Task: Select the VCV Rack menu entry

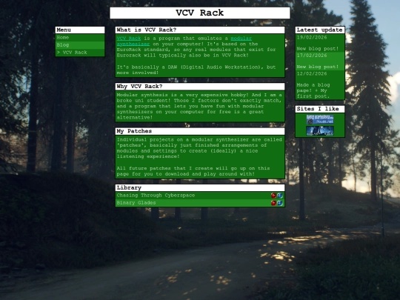Action: 80,53
